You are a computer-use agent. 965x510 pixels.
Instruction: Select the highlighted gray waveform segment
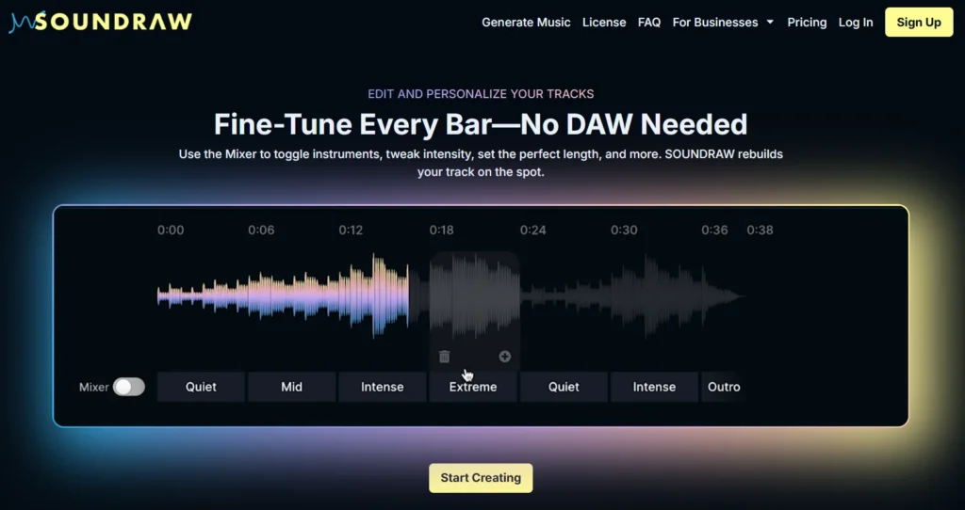click(474, 295)
